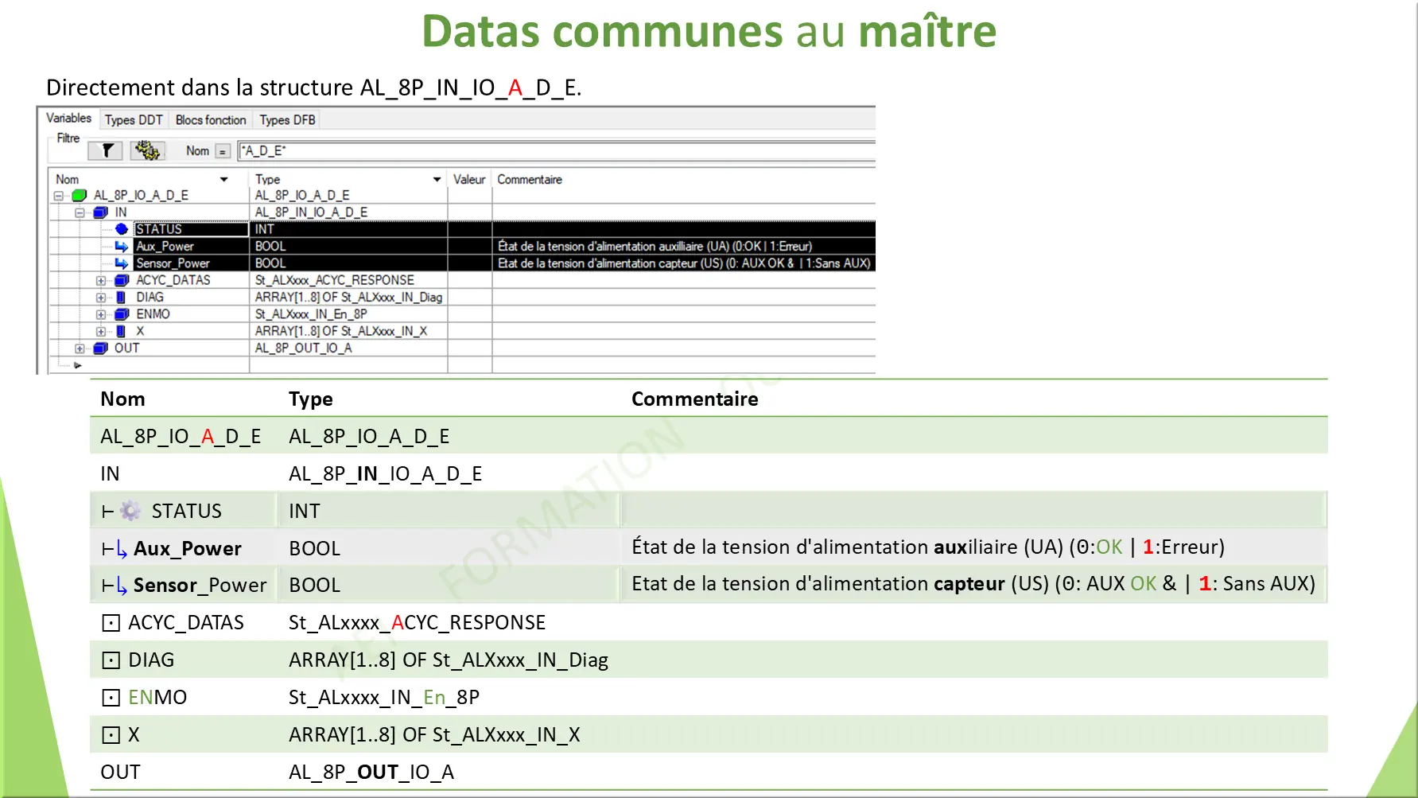Image resolution: width=1418 pixels, height=798 pixels.
Task: Click the yellow gears filter settings icon
Action: coord(147,150)
